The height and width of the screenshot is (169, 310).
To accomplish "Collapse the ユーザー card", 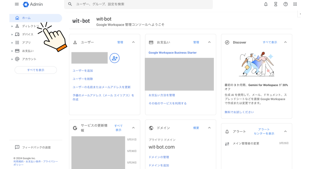I will point(133,42).
